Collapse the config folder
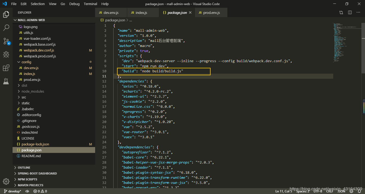Screen dimensions: 365x194 click(x=54, y=62)
